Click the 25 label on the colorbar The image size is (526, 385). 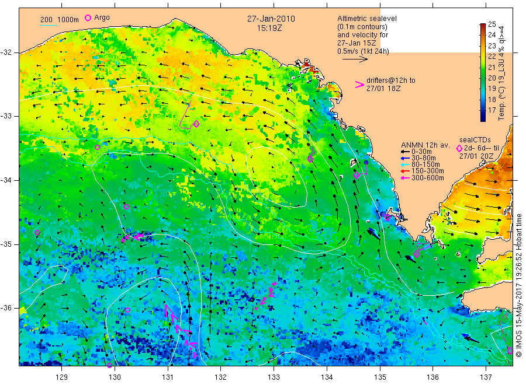tap(492, 24)
